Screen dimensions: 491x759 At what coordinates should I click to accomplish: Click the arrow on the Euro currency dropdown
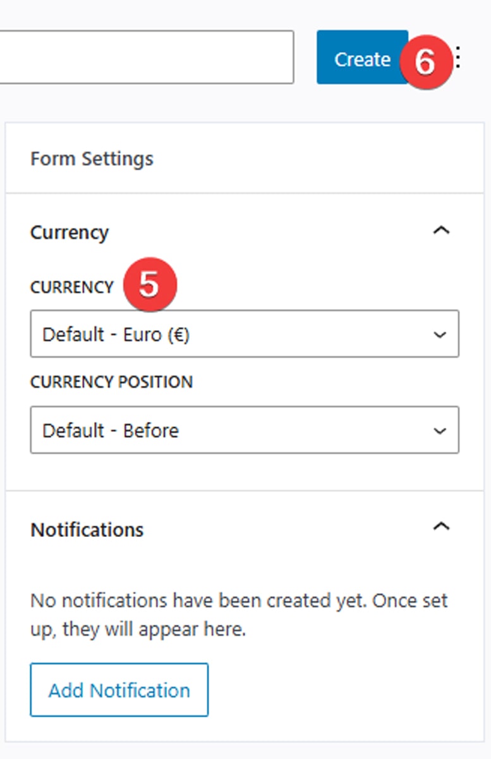tap(440, 335)
